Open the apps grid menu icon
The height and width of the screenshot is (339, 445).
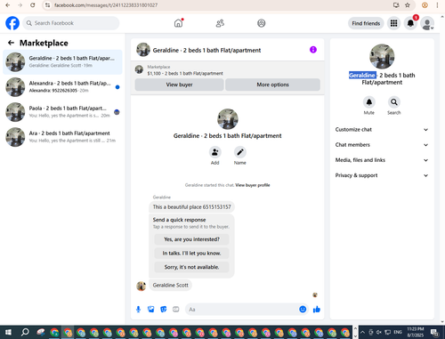(393, 23)
